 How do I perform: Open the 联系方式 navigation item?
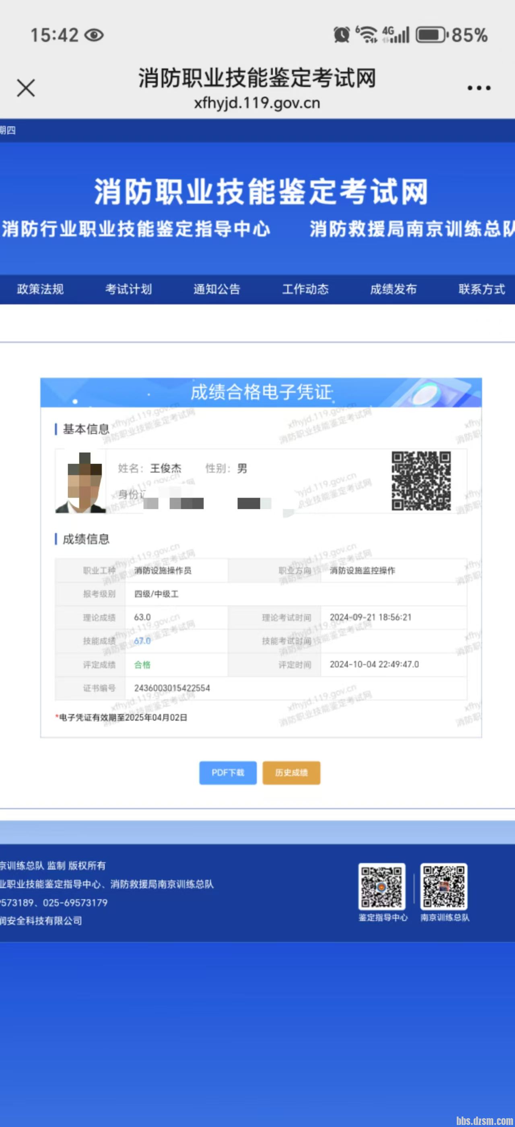click(x=482, y=289)
